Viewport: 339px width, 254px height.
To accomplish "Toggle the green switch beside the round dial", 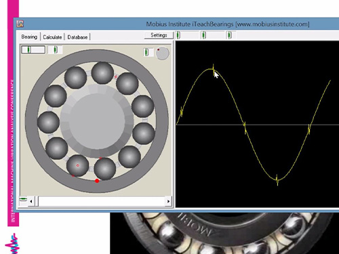I will click(146, 52).
